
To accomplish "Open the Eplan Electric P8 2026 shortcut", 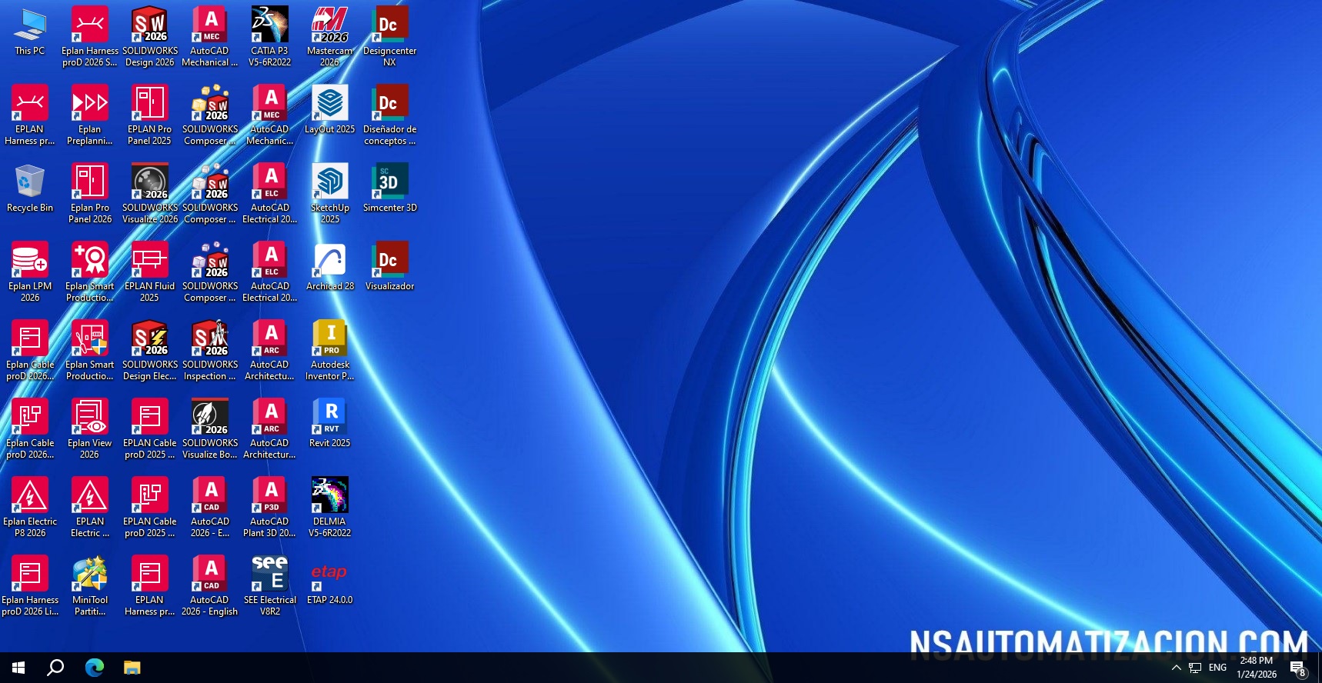I will click(x=30, y=508).
